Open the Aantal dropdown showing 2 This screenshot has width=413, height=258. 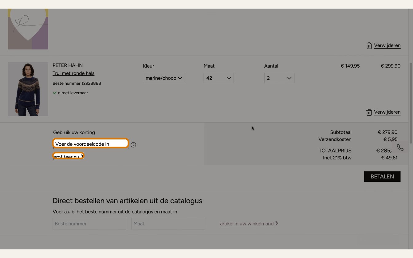pos(279,78)
